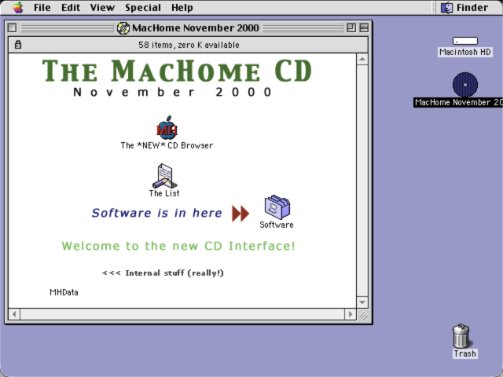Click the red double-arrow pointing to Software

tap(240, 214)
